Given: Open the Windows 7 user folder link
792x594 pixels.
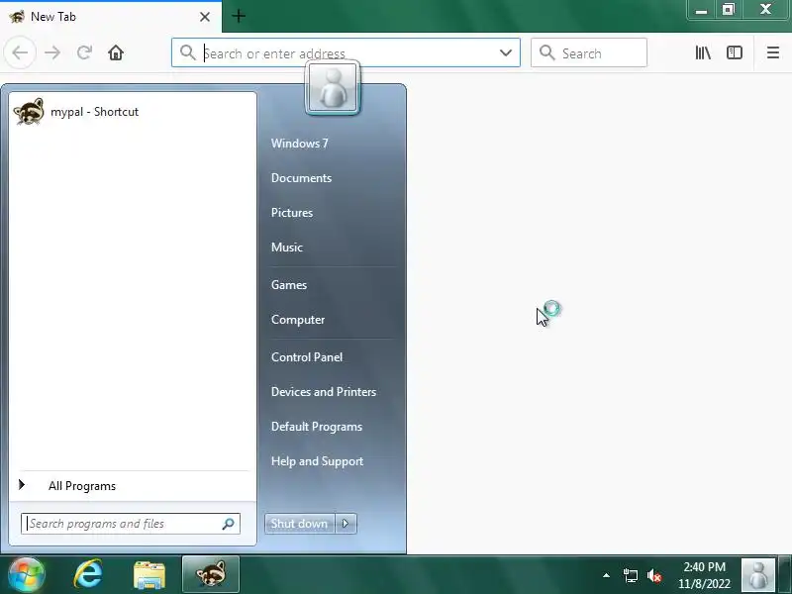Looking at the screenshot, I should (300, 144).
